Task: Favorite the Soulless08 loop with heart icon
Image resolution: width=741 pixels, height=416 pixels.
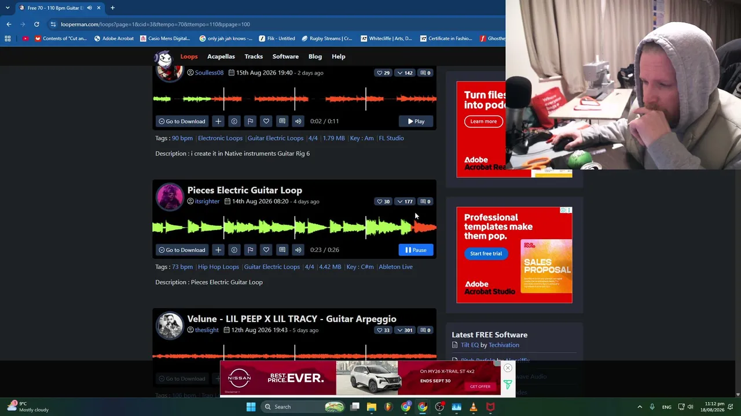Action: [x=266, y=121]
